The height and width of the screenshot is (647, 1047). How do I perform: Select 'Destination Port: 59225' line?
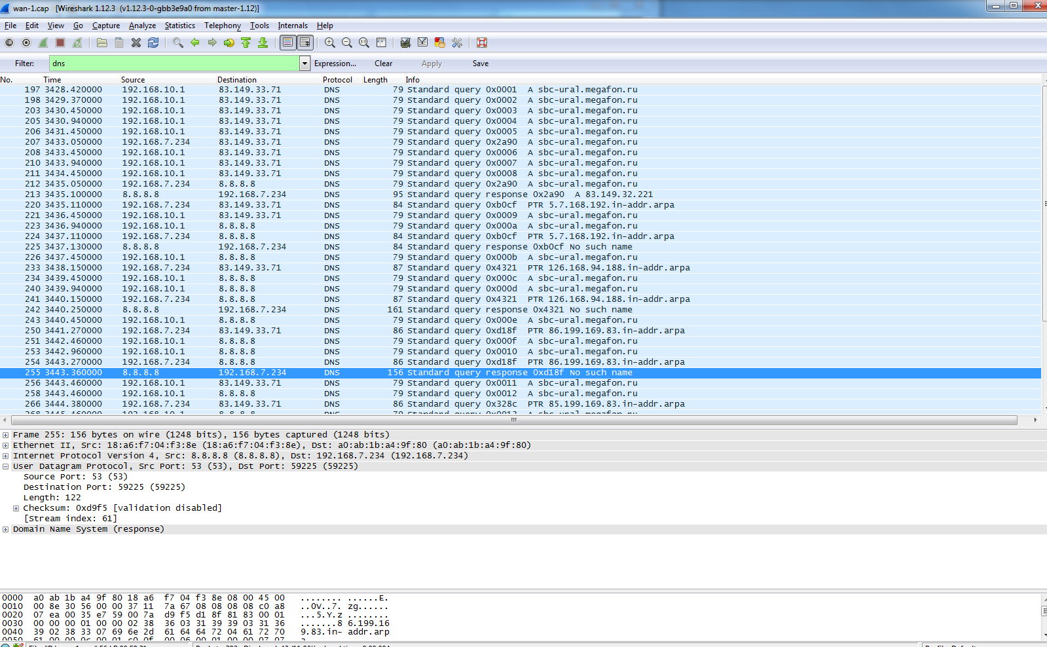pyautogui.click(x=104, y=487)
